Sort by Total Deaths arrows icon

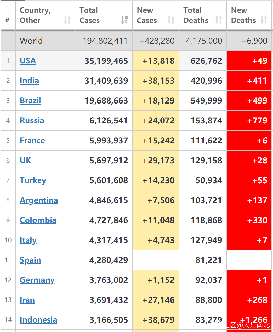[219, 20]
